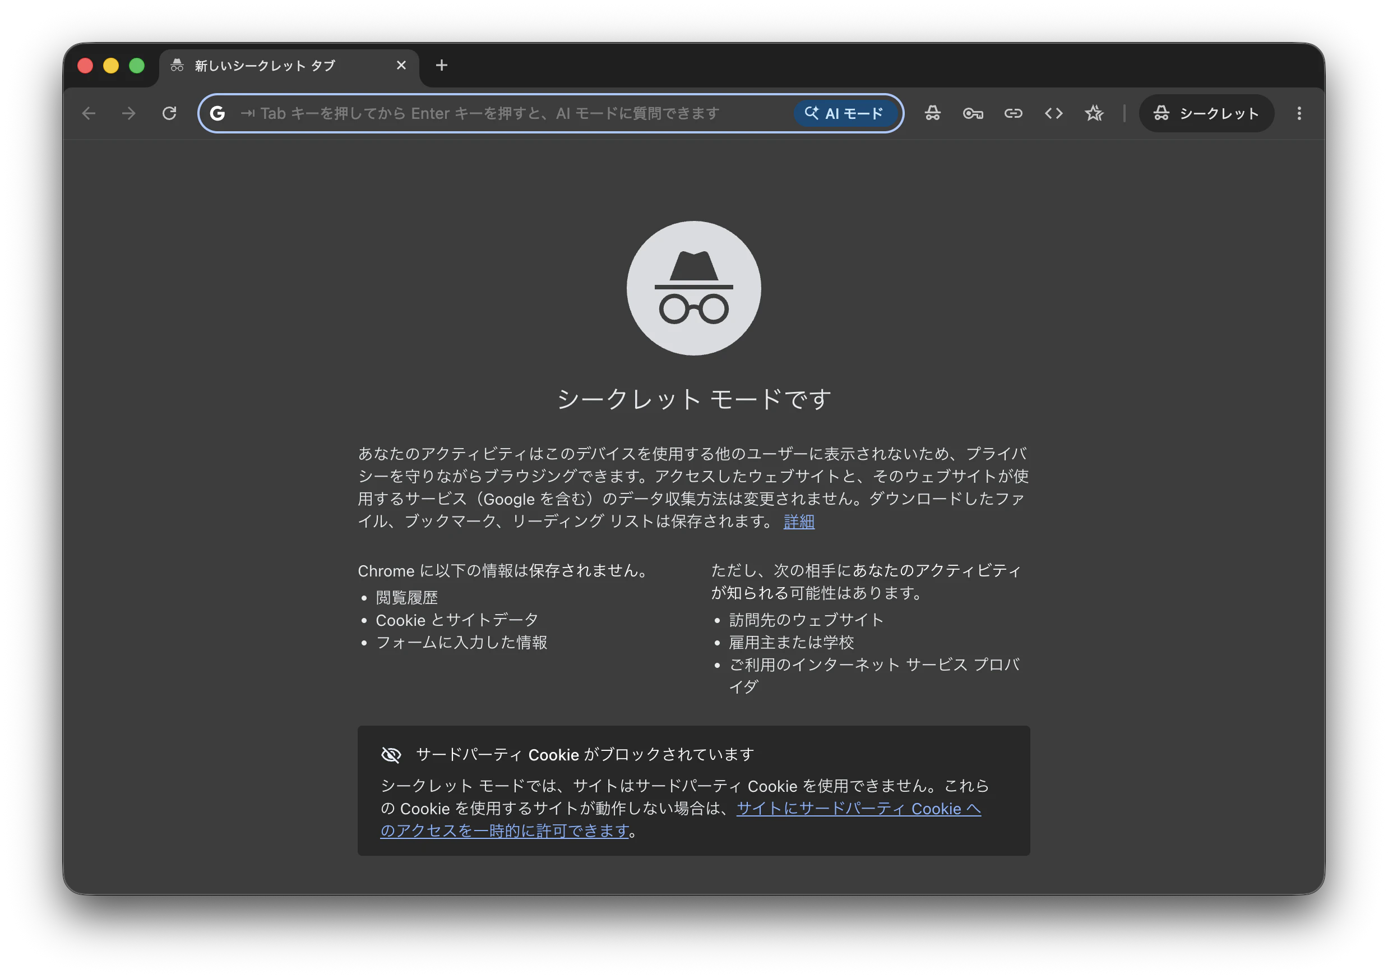Screen dimensions: 1388x978
Task: Open the incognito tracking protection icon in toolbar
Action: pos(932,113)
